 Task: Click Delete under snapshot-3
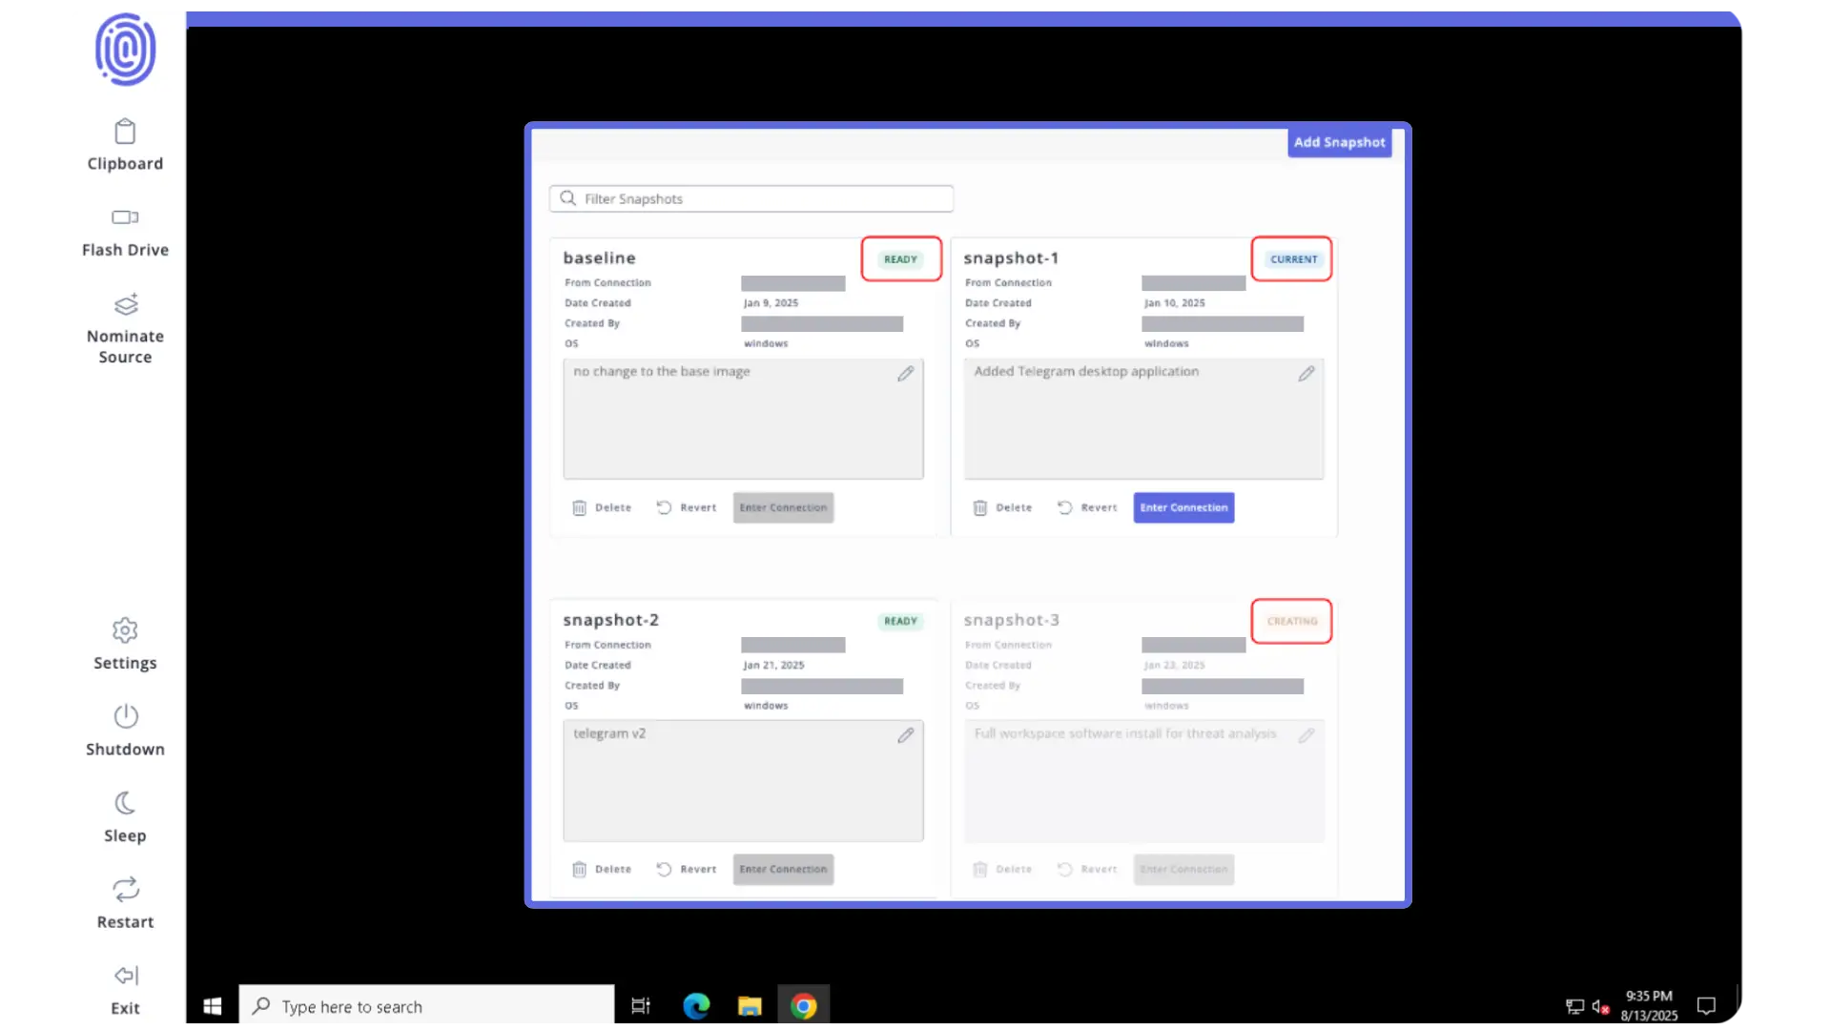coord(1002,869)
